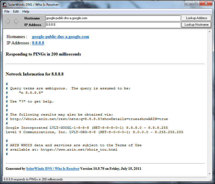Open the SolarWinds DNS / Who Is Resolver link
This screenshot has width=215, height=184.
[53, 169]
